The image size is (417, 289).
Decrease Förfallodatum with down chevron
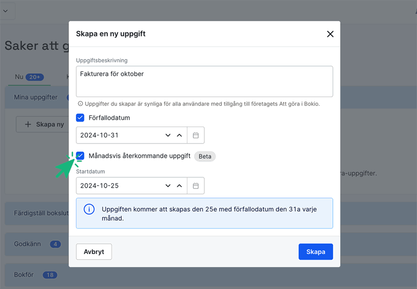[168, 135]
